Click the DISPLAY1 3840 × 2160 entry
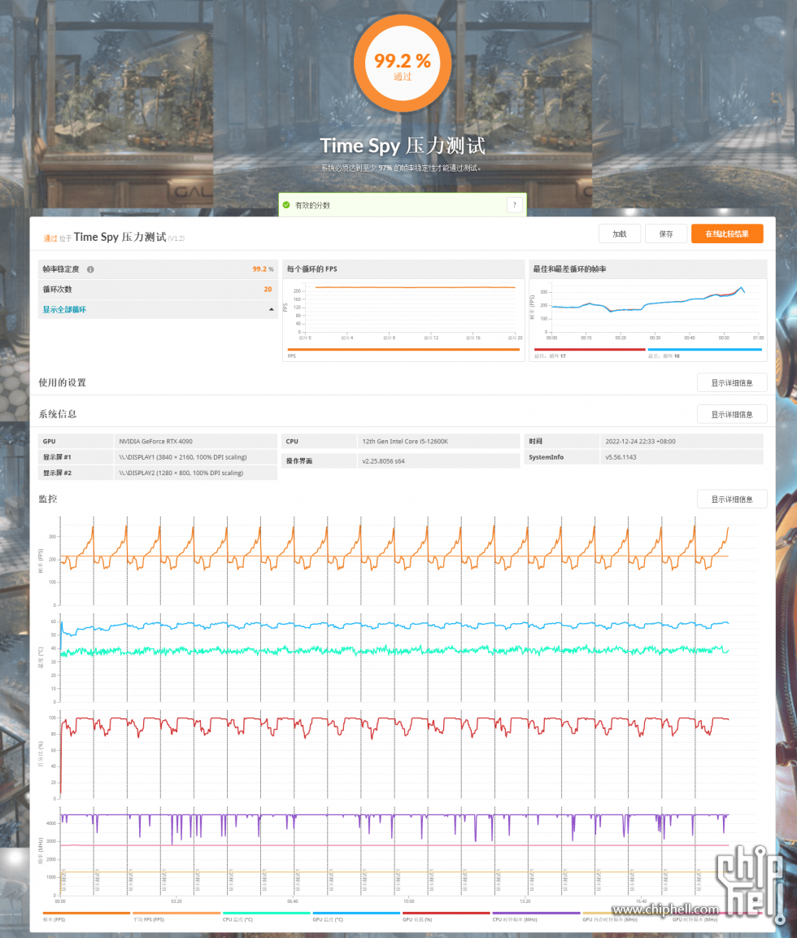Image resolution: width=797 pixels, height=938 pixels. (x=182, y=457)
